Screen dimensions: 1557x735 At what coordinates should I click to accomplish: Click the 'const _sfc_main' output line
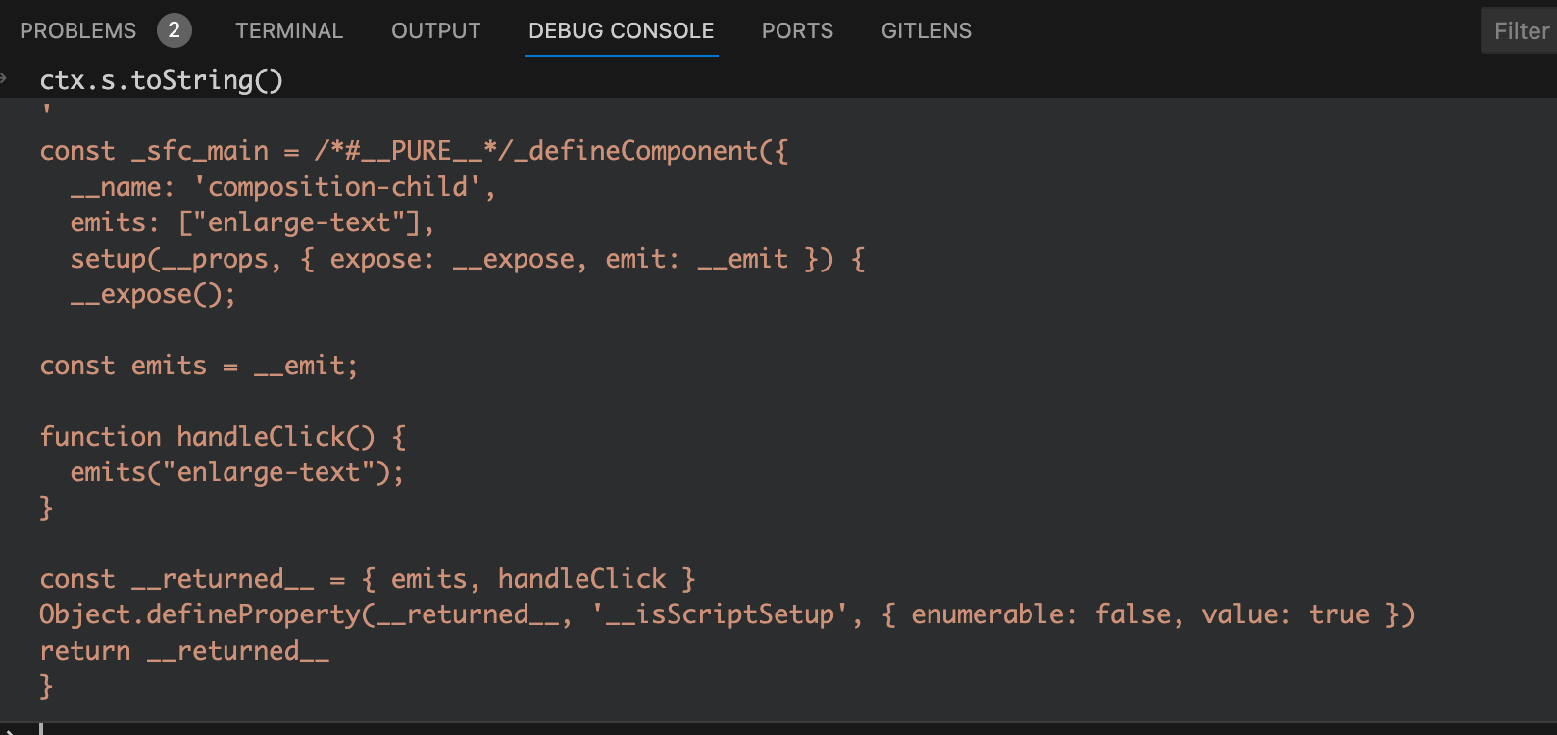click(413, 151)
